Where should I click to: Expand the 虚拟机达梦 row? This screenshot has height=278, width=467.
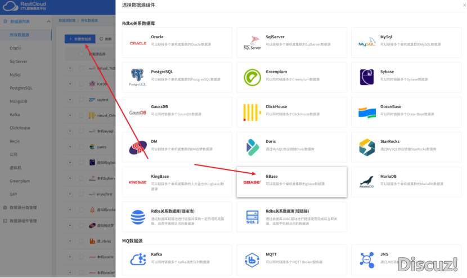70,225
